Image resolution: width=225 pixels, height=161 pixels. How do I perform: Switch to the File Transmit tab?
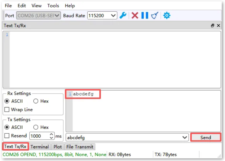pos(80,147)
